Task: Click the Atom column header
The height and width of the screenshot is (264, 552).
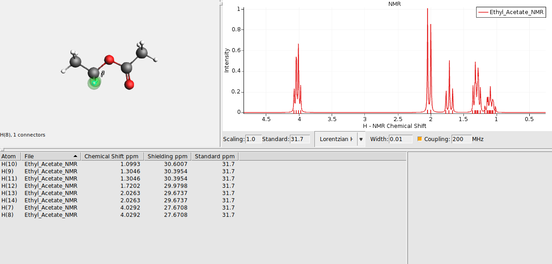Action: [x=9, y=156]
